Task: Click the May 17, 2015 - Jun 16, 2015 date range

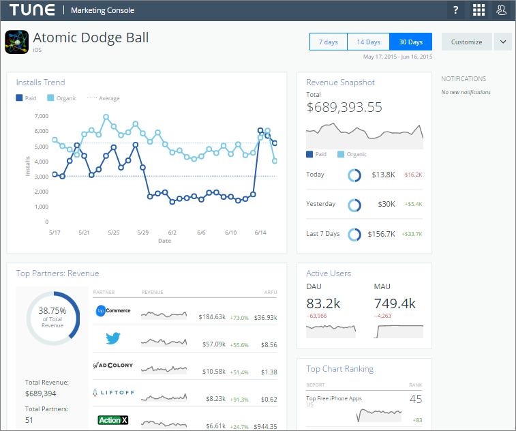Action: [397, 57]
